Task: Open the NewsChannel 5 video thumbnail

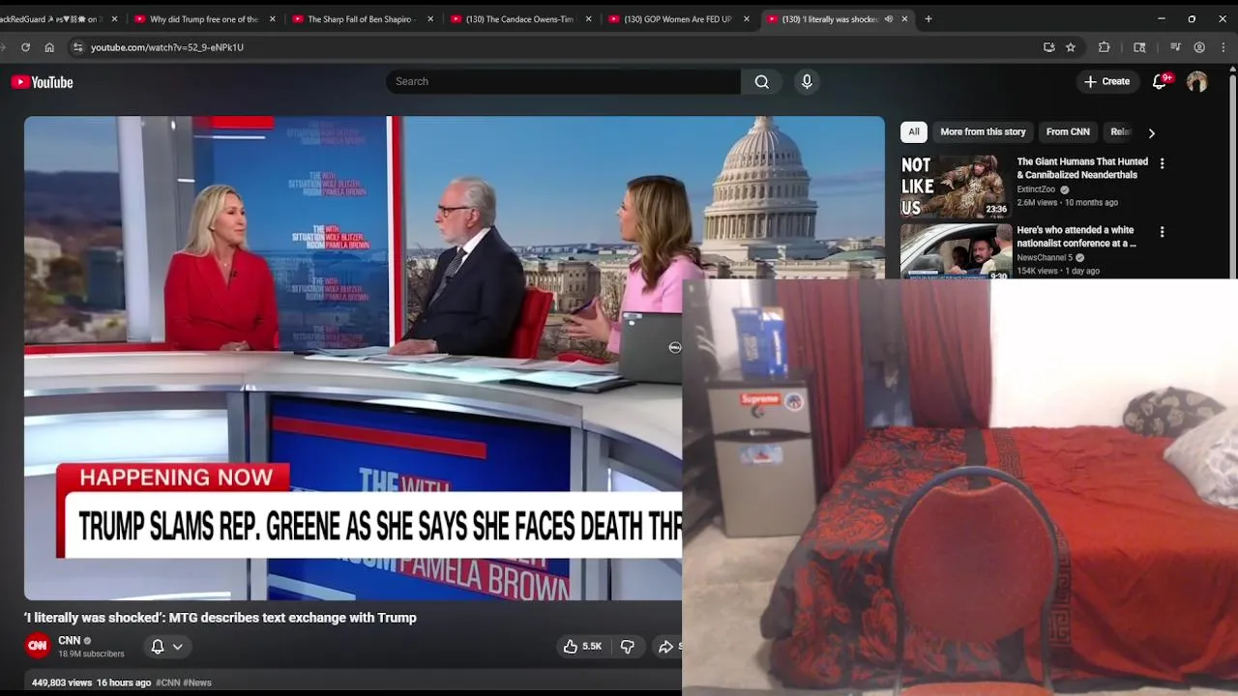Action: 956,251
